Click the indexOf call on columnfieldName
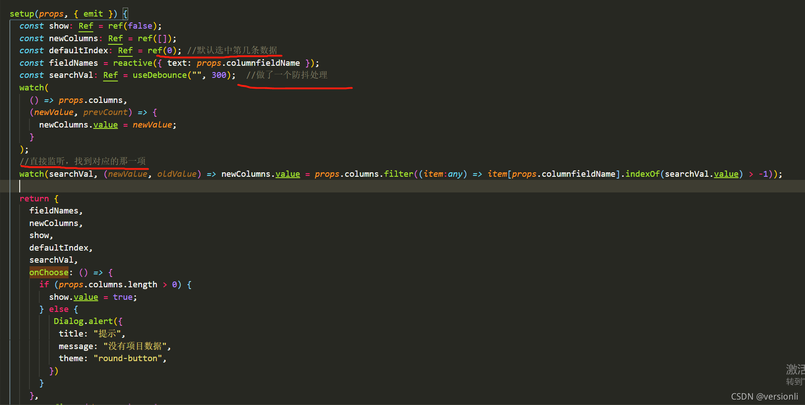Screen dimensions: 805x405 (x=642, y=174)
